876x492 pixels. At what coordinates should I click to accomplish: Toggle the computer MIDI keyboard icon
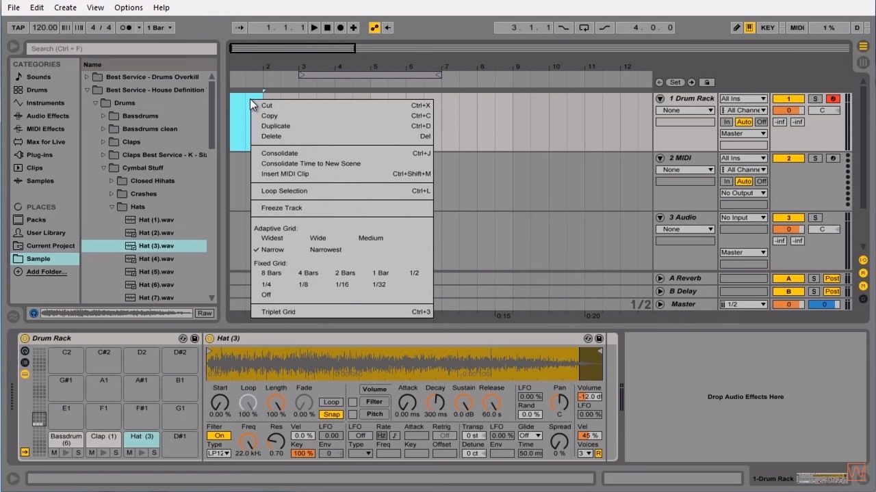[749, 28]
